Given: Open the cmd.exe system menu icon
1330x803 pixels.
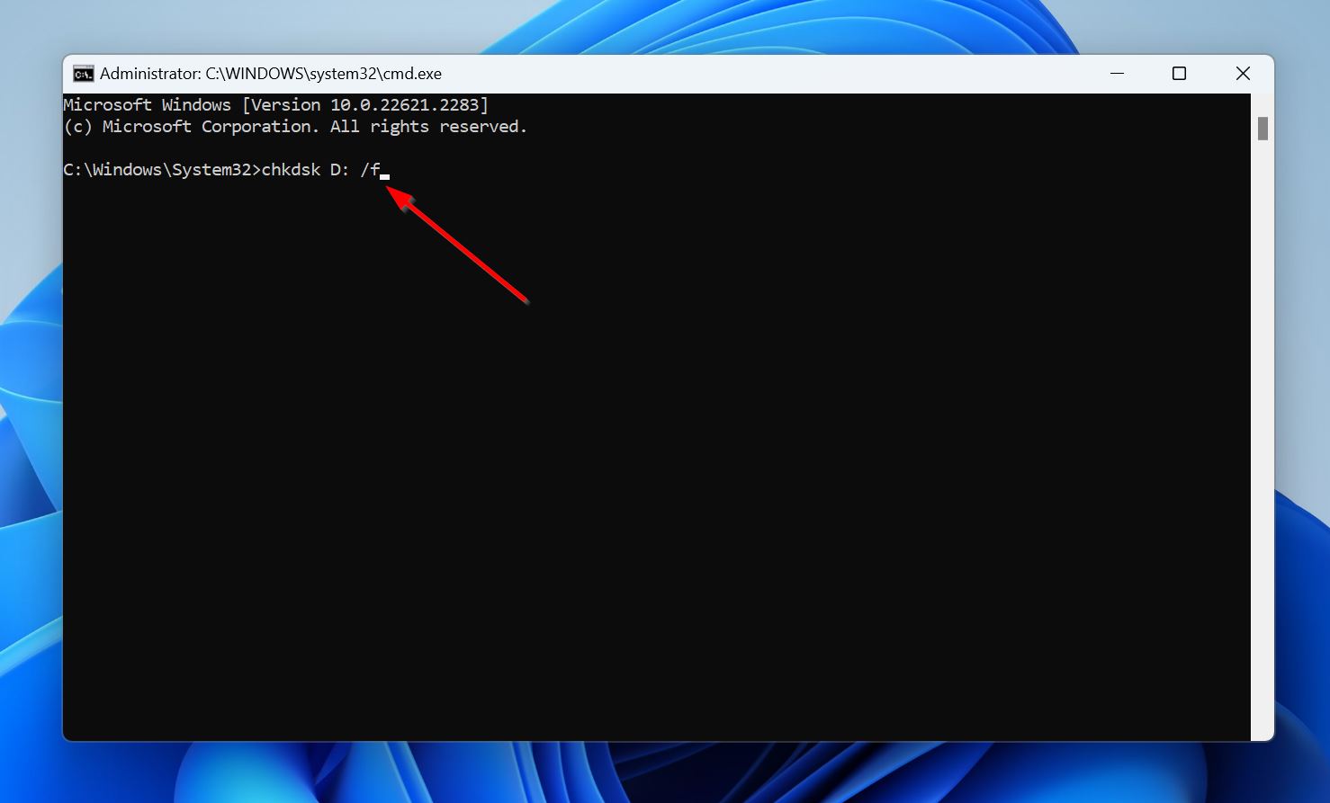Looking at the screenshot, I should point(83,74).
